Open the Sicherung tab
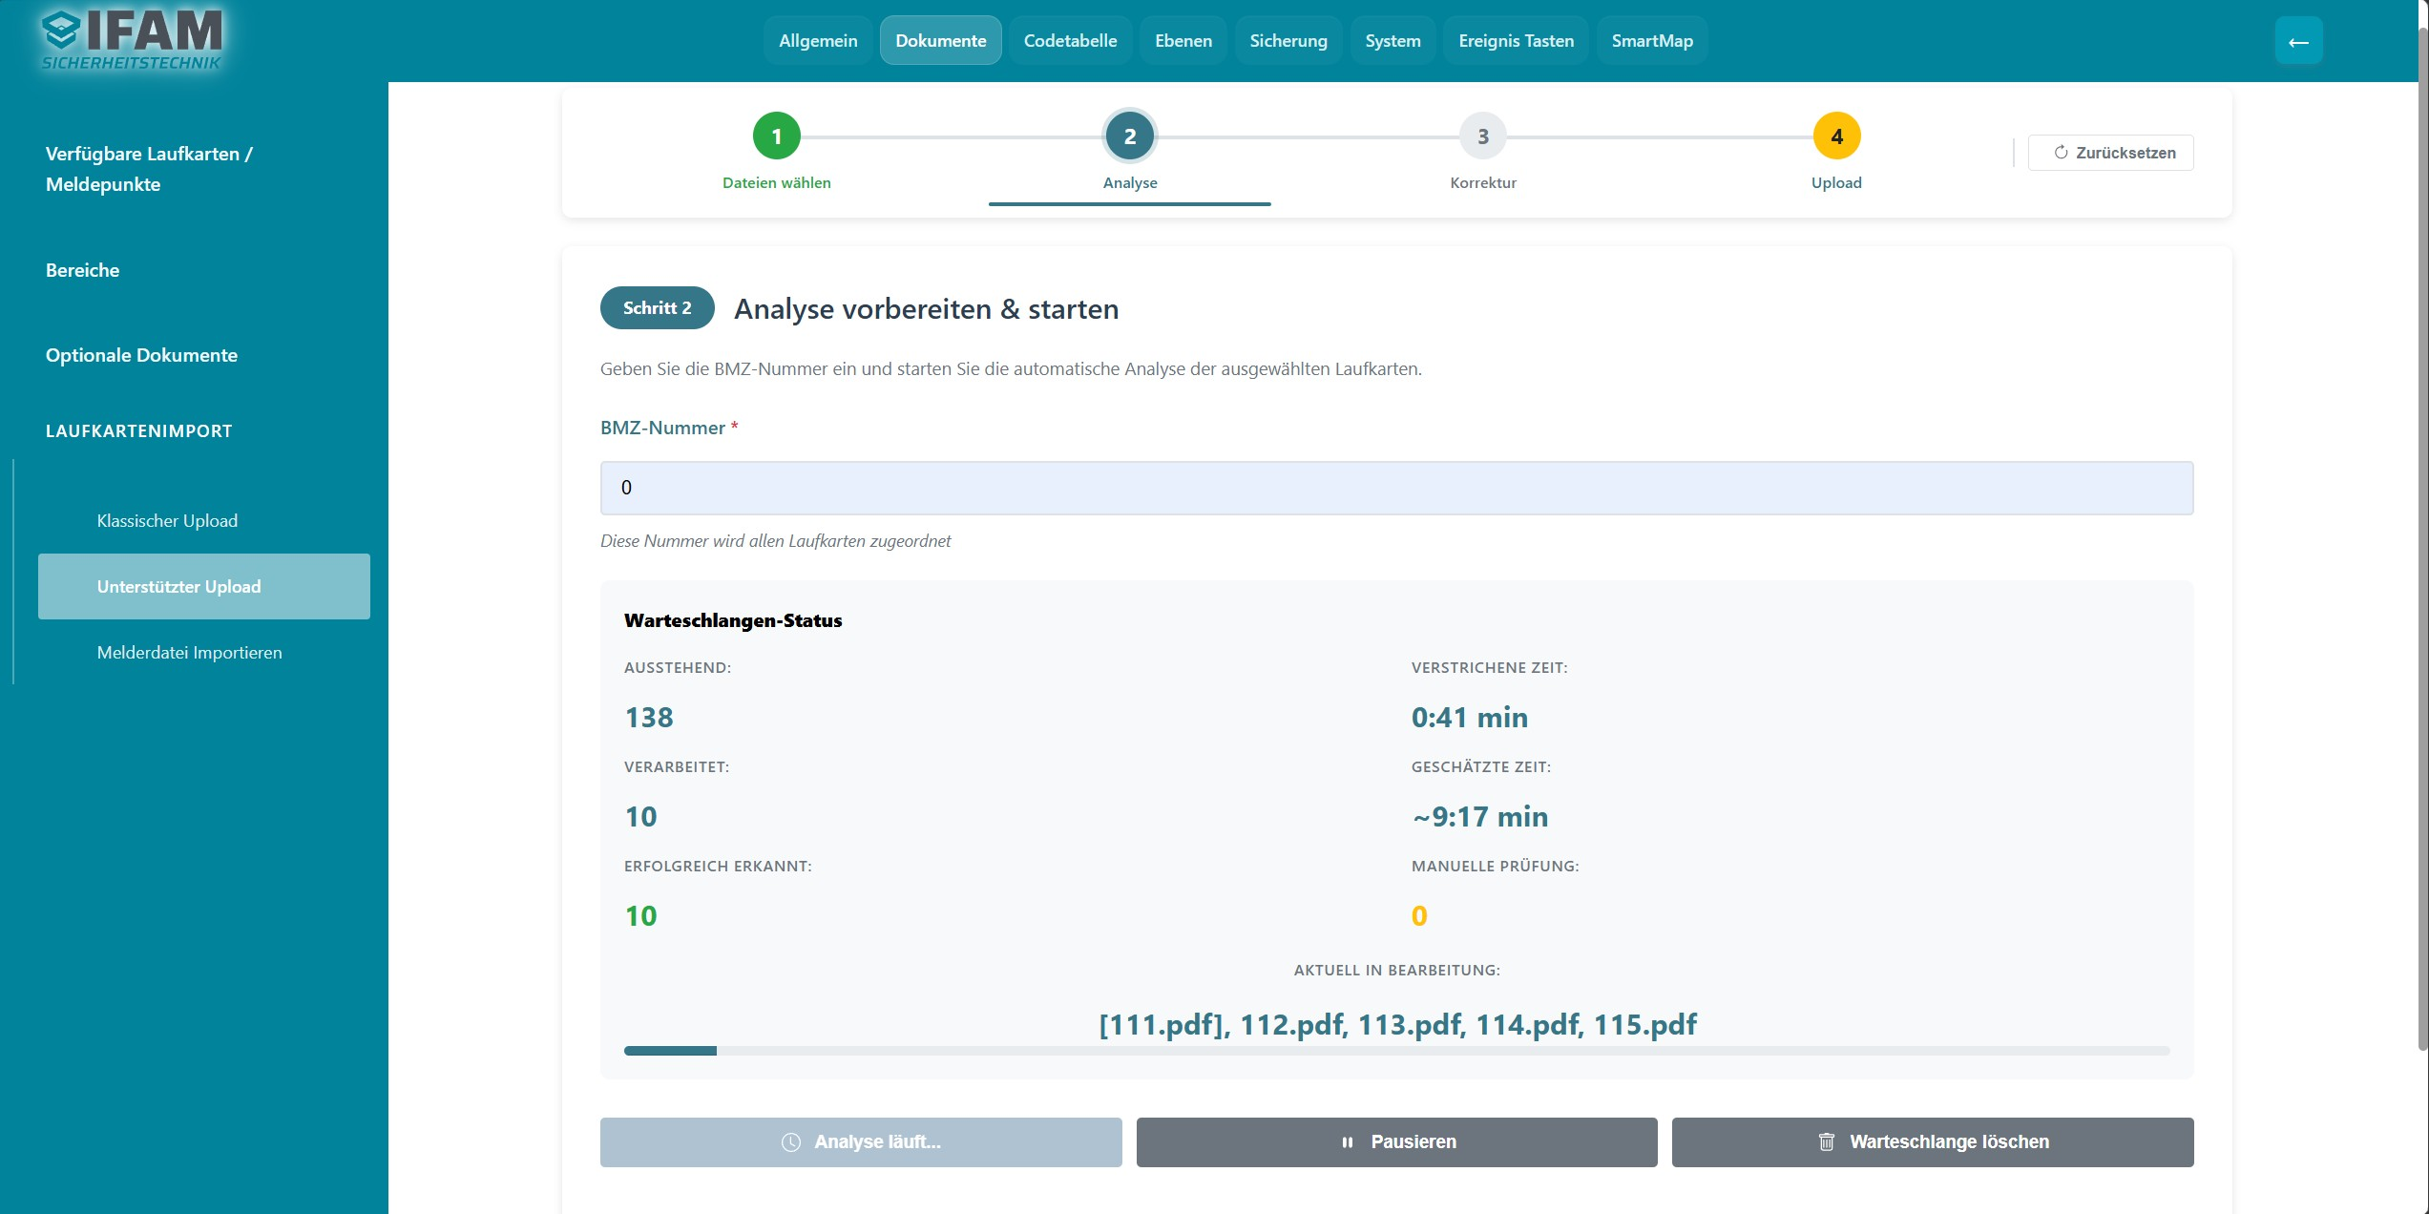Viewport: 2429px width, 1214px height. tap(1288, 41)
